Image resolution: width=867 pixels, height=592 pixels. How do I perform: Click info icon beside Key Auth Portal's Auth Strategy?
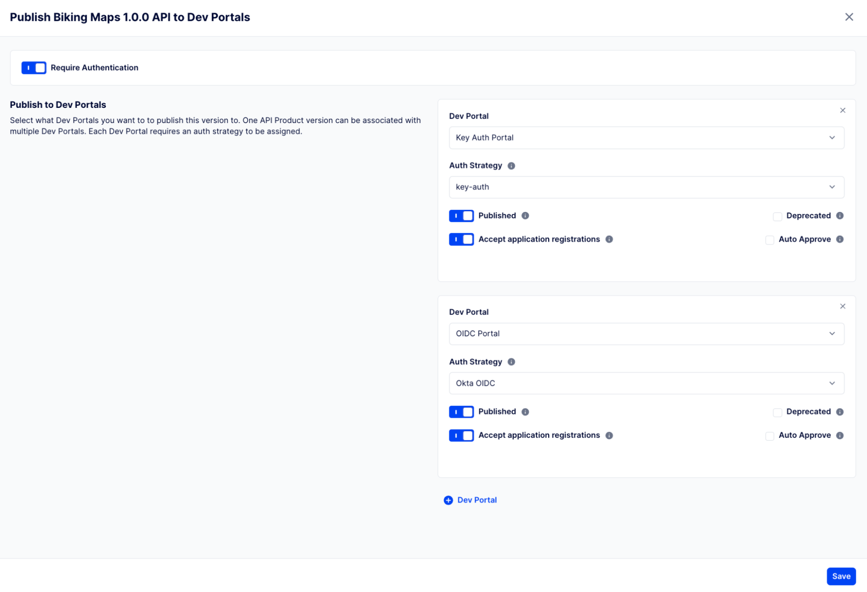(x=511, y=166)
